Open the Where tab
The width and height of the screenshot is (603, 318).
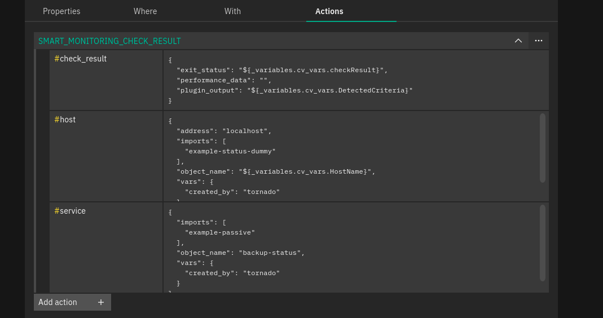(x=145, y=11)
